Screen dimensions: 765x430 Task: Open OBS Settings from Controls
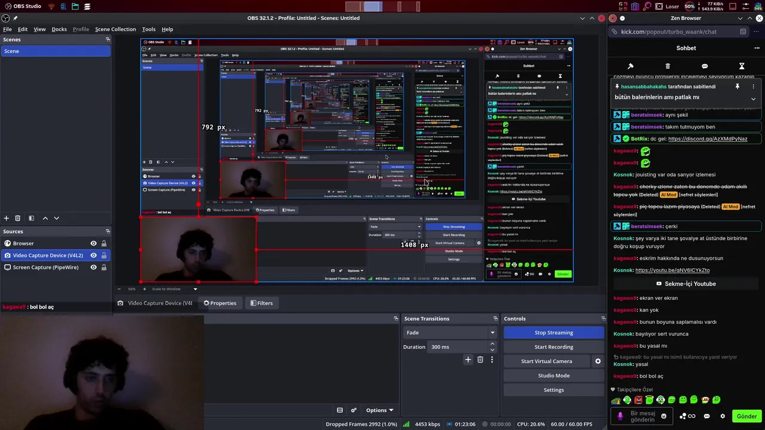pyautogui.click(x=554, y=390)
